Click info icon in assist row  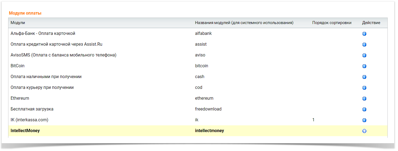tap(364, 45)
